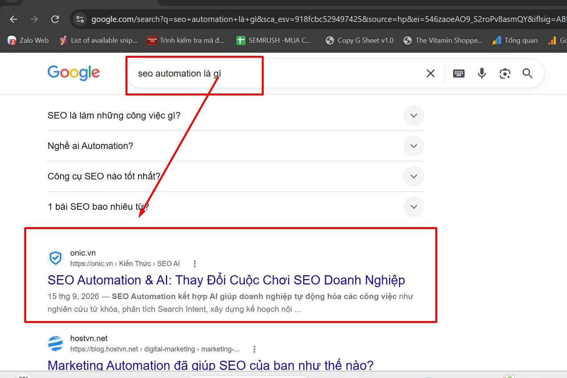
Task: Click the blog.hostvn.net breadcrumb URL text
Action: coord(155,349)
